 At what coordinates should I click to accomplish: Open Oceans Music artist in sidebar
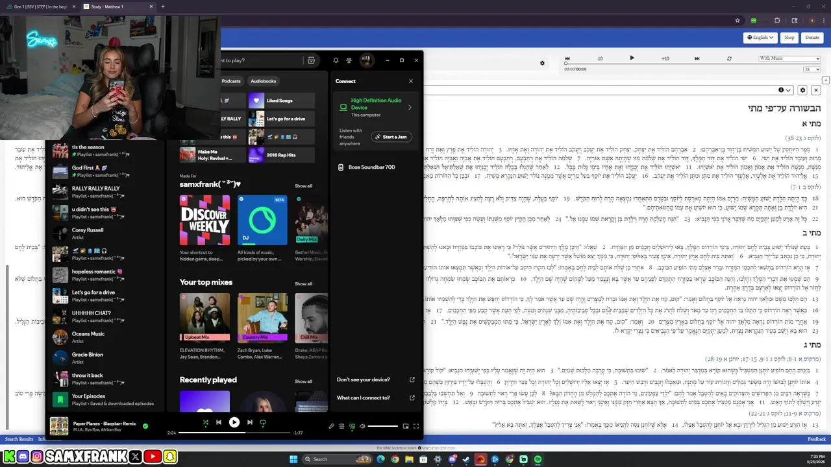point(104,337)
